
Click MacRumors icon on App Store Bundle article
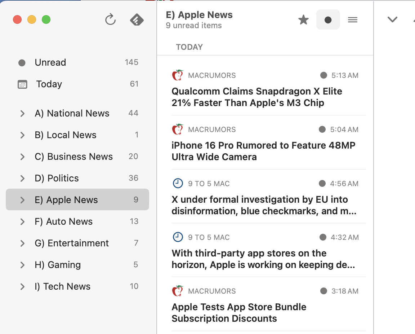pos(178,291)
